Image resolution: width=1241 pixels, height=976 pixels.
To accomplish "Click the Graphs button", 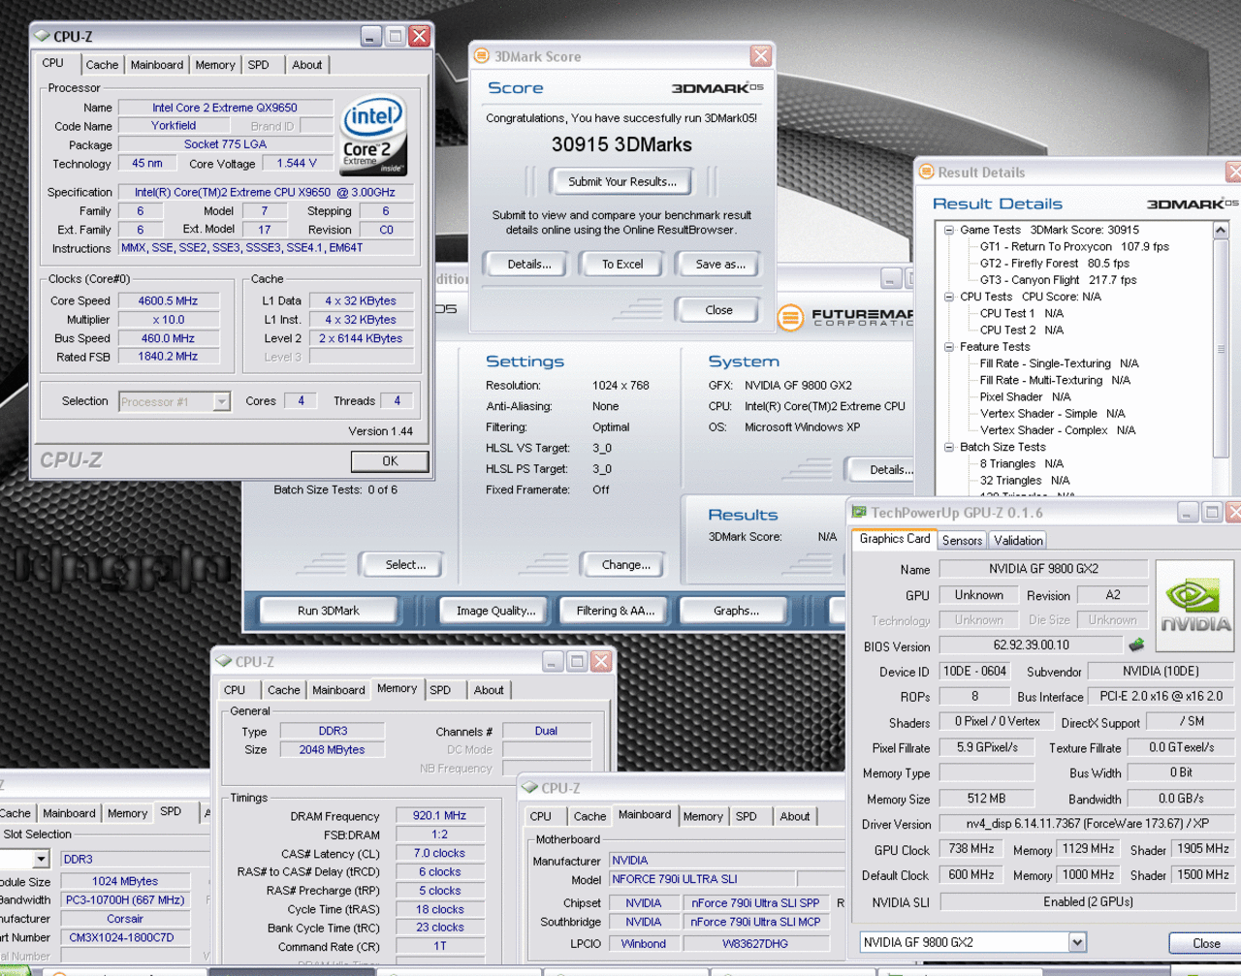I will click(736, 611).
